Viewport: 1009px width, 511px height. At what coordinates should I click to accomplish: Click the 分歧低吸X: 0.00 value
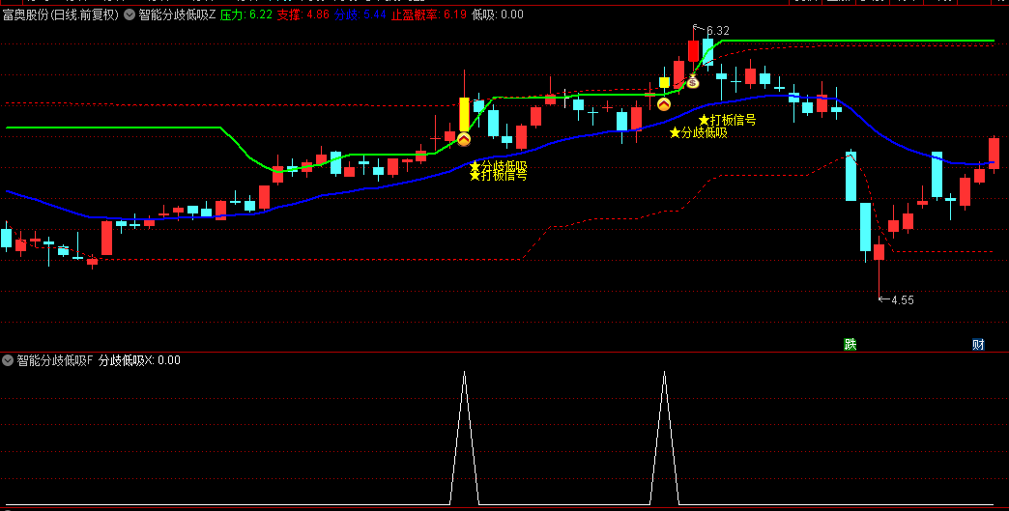[x=139, y=360]
